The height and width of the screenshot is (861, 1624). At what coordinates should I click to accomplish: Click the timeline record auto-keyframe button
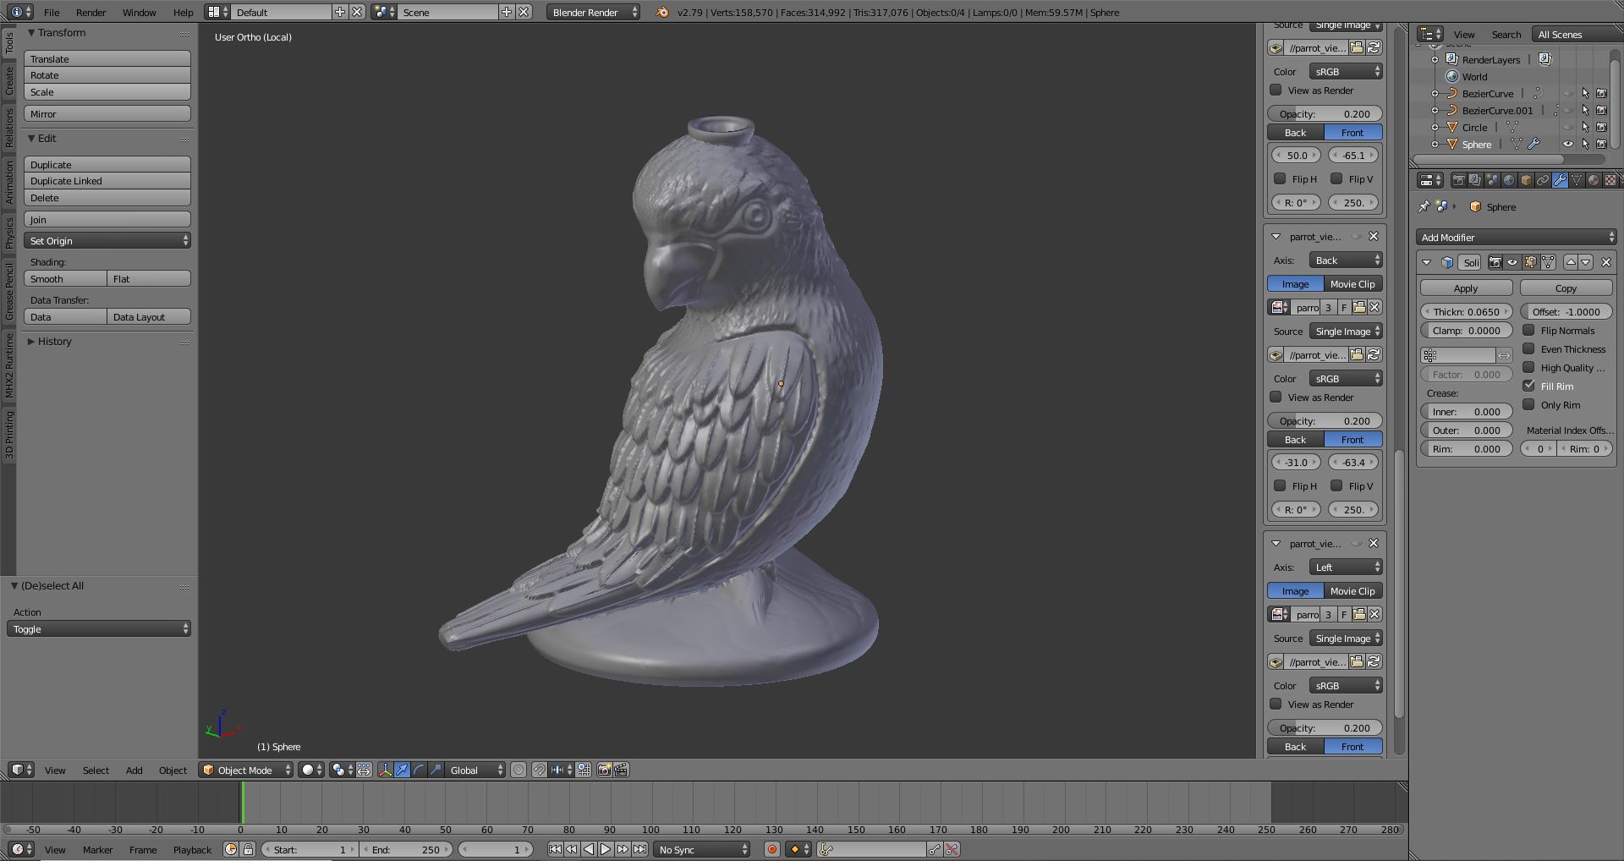(771, 849)
